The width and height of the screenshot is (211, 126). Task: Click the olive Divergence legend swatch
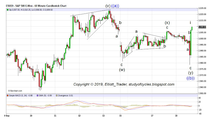(x=57, y=95)
